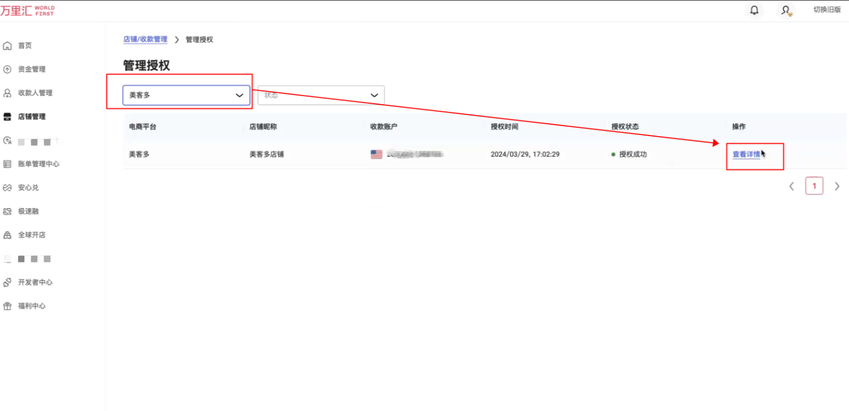
Task: Open the 美客多 platform dropdown
Action: pos(186,95)
